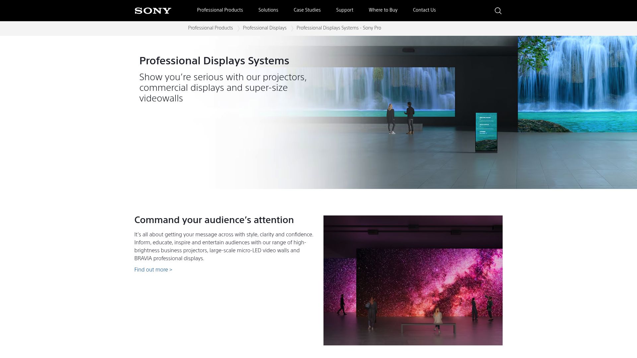
Task: Click the digital signage kiosk in the hero
Action: point(486,133)
